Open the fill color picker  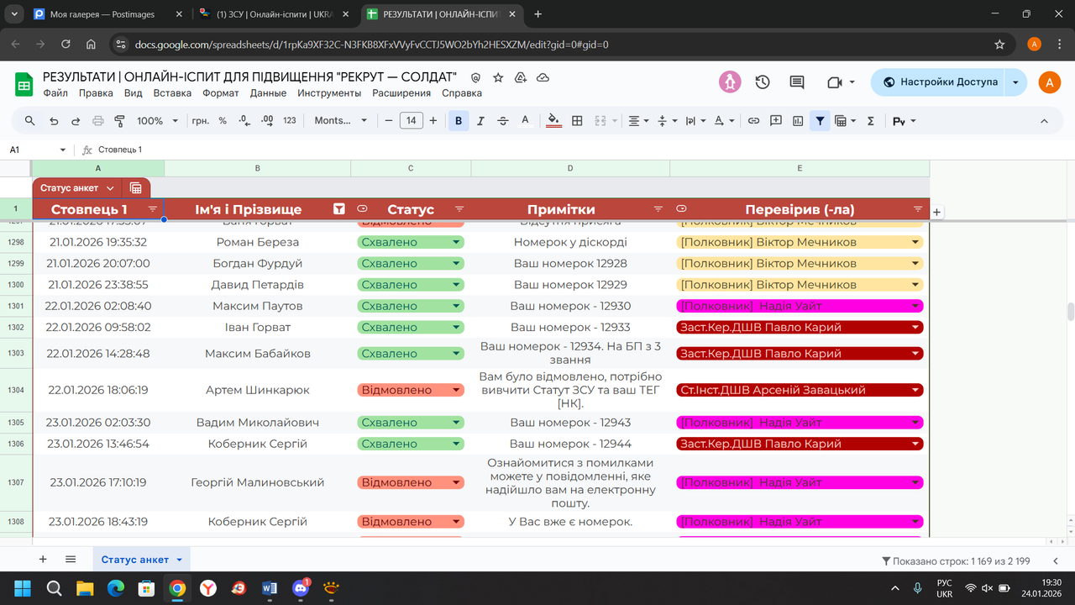[x=553, y=121]
